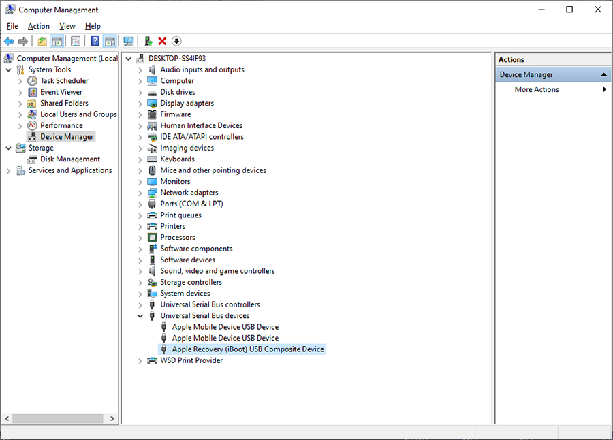Open the View menu

click(x=67, y=26)
